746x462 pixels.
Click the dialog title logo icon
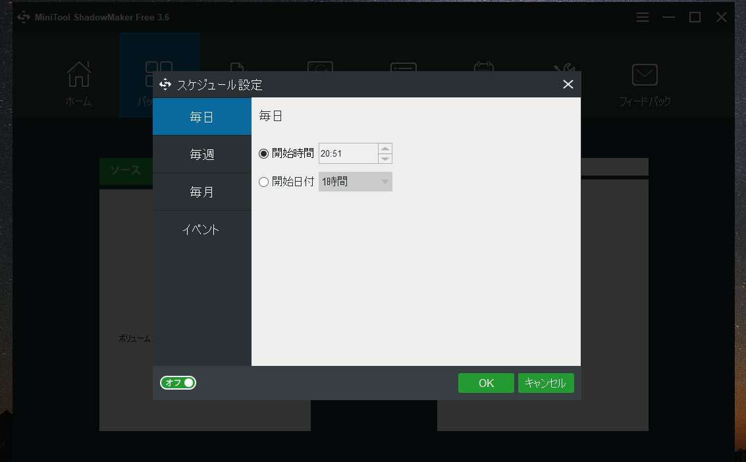165,85
